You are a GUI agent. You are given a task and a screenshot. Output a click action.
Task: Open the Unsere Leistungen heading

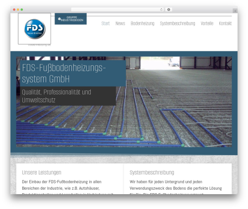tap(42, 172)
